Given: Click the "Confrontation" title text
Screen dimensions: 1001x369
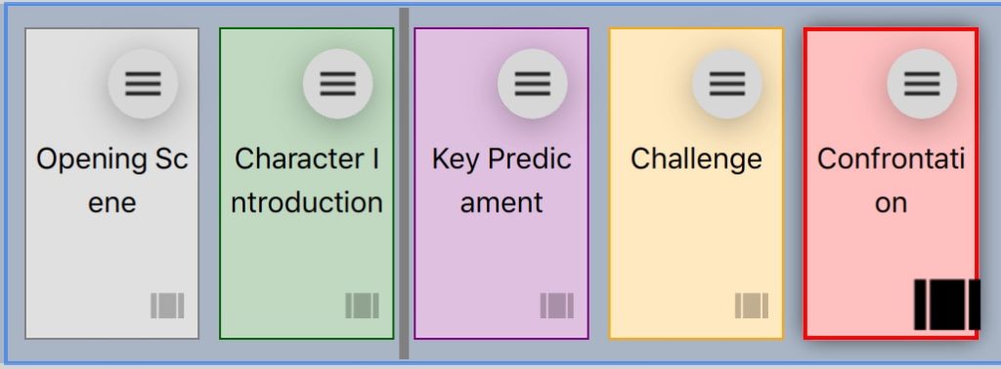Looking at the screenshot, I should coord(891,181).
